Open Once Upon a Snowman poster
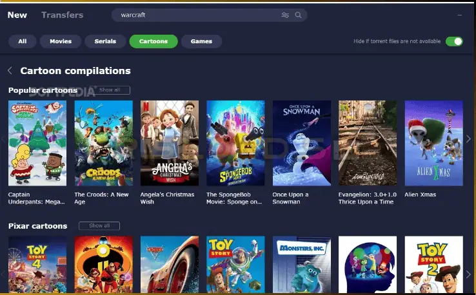Image resolution: width=476 pixels, height=295 pixels. pos(302,143)
